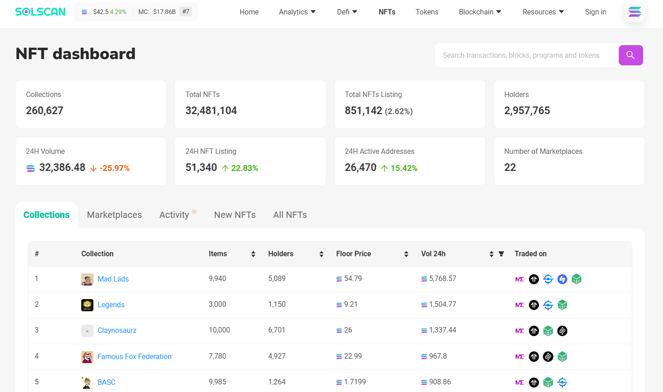This screenshot has width=663, height=392.
Task: Click blue lightning-bolt circle icon in Mad Lads row
Action: [x=562, y=279]
